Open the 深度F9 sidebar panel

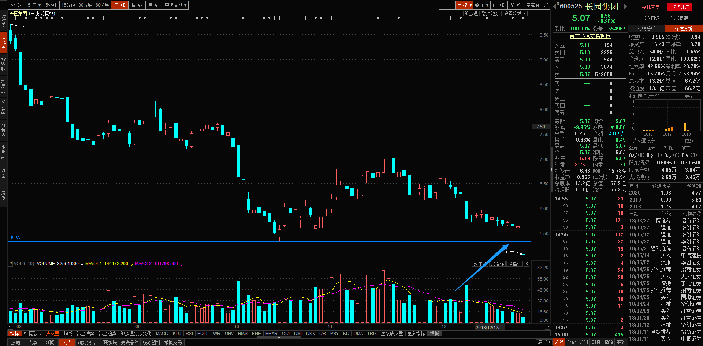tap(4, 86)
